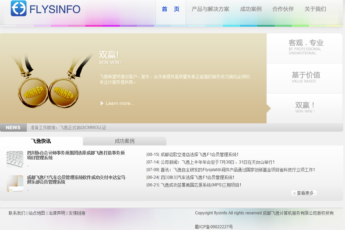Open 08-15 成都迎歌空港店 news link
The width and height of the screenshot is (345, 230).
pos(199,154)
